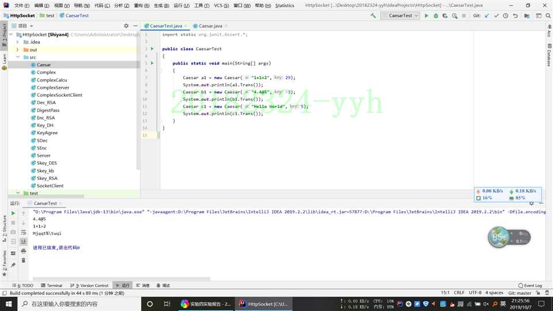
Task: Toggle soft-wrap in Run console
Action: coord(23,232)
